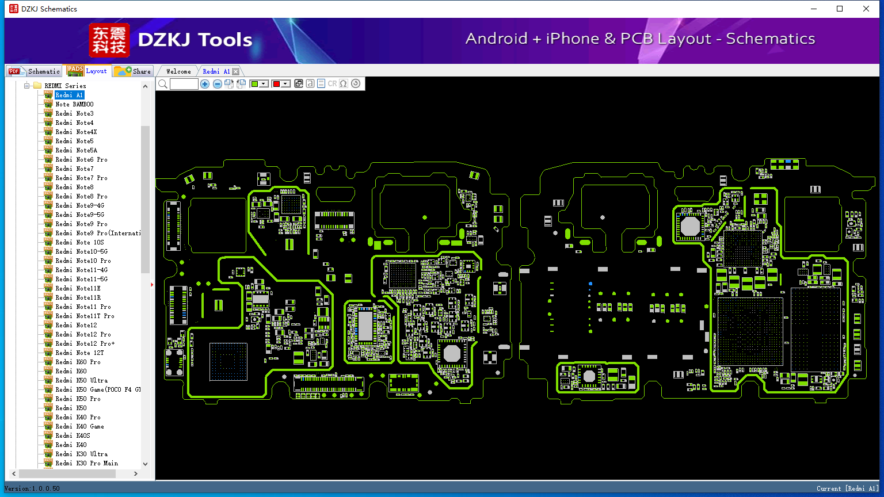Click PADS icon beside Redmi Note8

tap(48, 187)
